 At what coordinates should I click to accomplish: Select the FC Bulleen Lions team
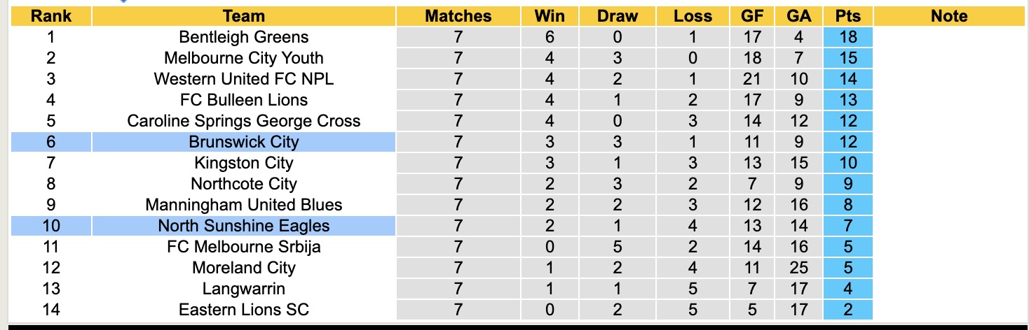(x=243, y=100)
